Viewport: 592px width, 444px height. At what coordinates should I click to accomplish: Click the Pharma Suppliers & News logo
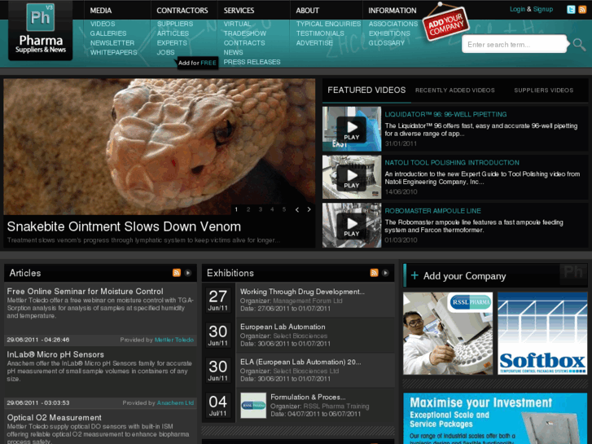41,30
